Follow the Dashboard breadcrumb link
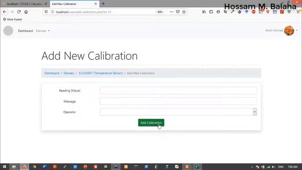This screenshot has height=170, width=302. tap(52, 73)
